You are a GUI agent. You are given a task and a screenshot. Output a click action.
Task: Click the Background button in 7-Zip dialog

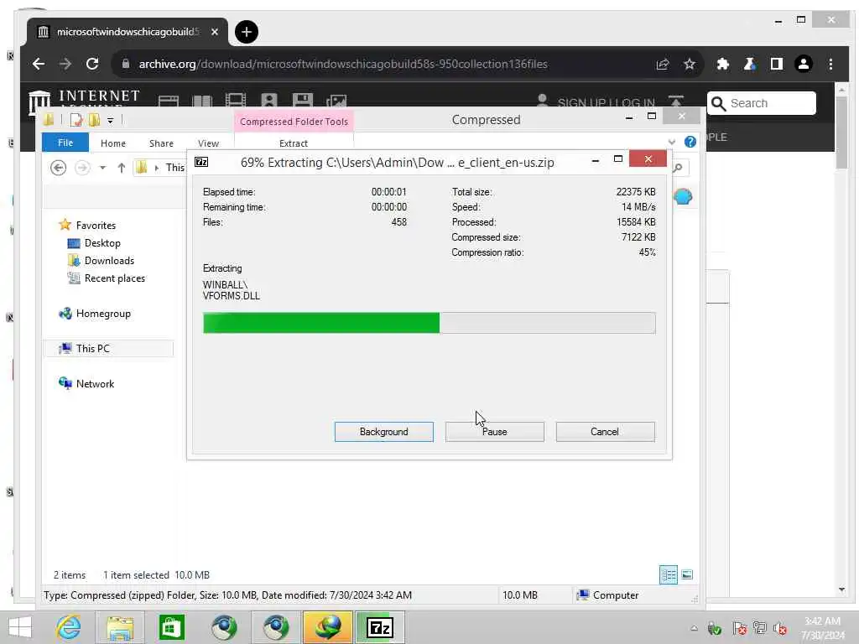(383, 432)
